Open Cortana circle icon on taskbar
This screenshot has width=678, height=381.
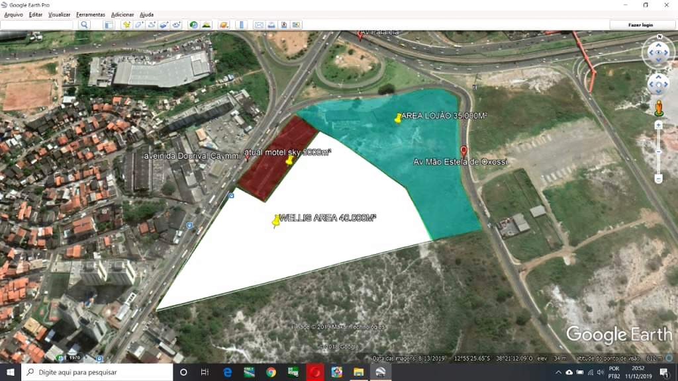point(183,372)
